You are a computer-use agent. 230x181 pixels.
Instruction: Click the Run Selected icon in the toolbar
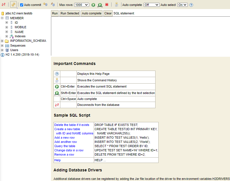click(100, 5)
